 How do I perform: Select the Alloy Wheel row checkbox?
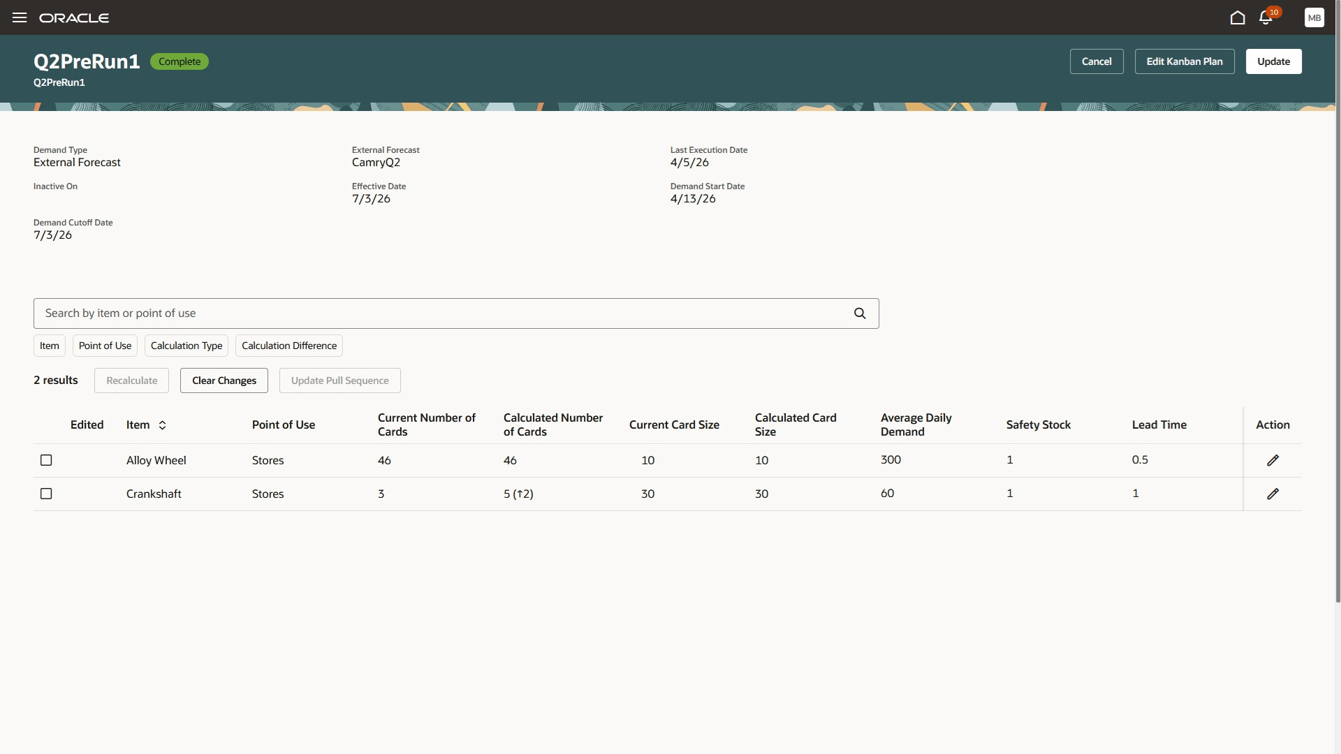tap(46, 460)
